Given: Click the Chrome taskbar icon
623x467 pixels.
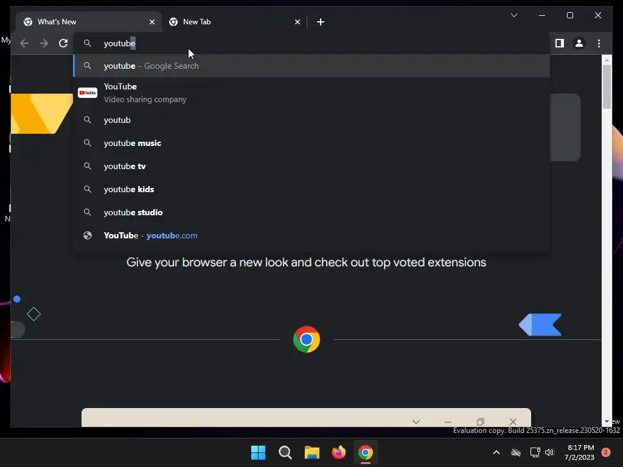Looking at the screenshot, I should 366,452.
